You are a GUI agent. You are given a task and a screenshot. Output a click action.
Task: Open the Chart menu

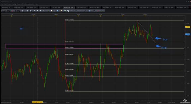5,4
